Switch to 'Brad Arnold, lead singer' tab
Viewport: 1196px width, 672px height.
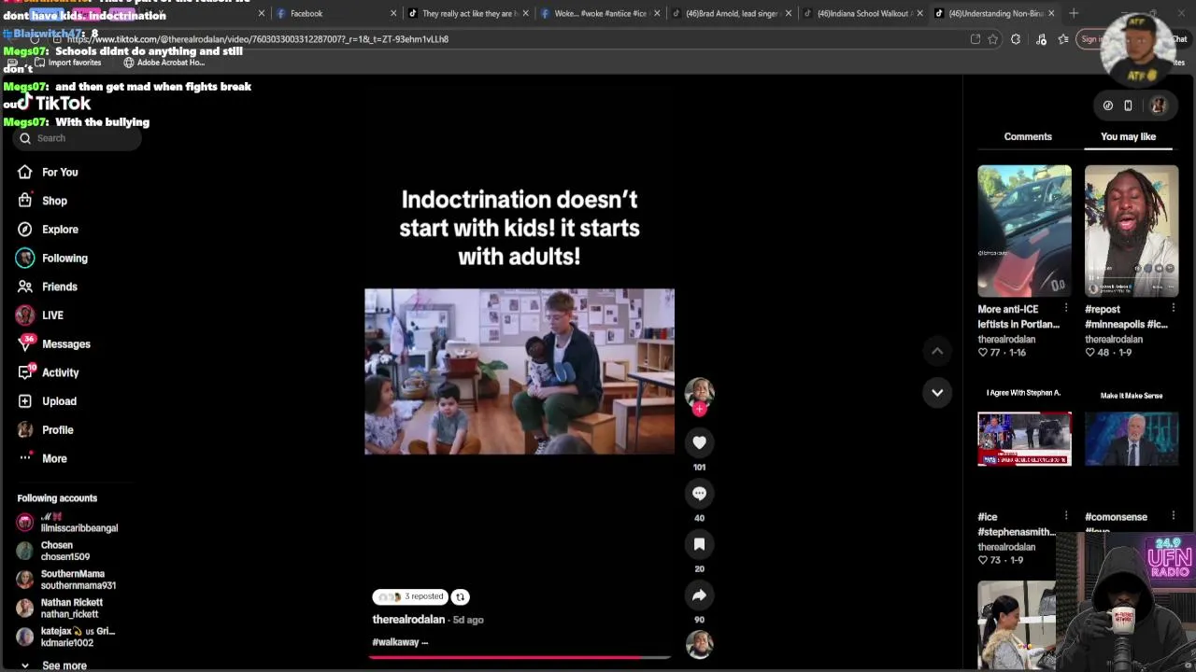[x=732, y=13]
